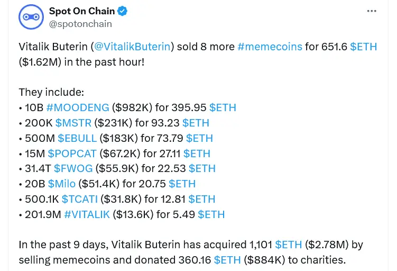The height and width of the screenshot is (271, 397).
Task: Click the verified badge beside Spot On Chain
Action: click(x=122, y=11)
